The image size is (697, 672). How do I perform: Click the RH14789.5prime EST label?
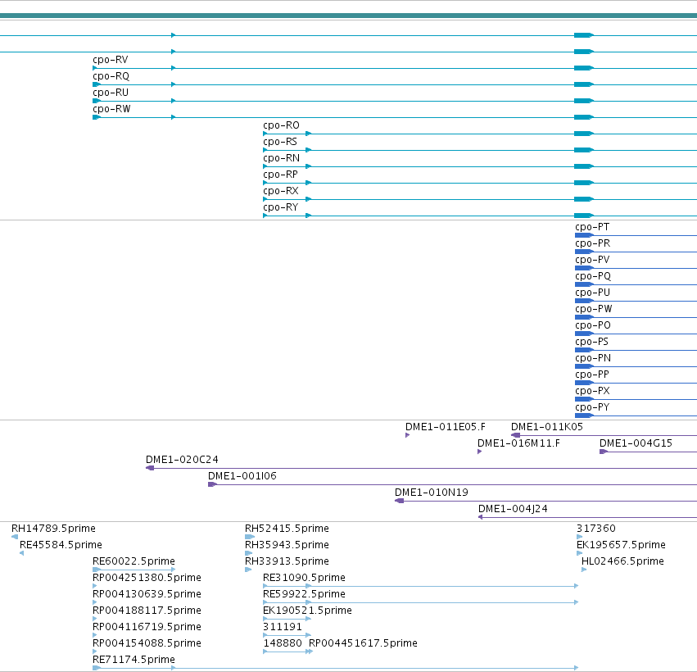pyautogui.click(x=53, y=529)
